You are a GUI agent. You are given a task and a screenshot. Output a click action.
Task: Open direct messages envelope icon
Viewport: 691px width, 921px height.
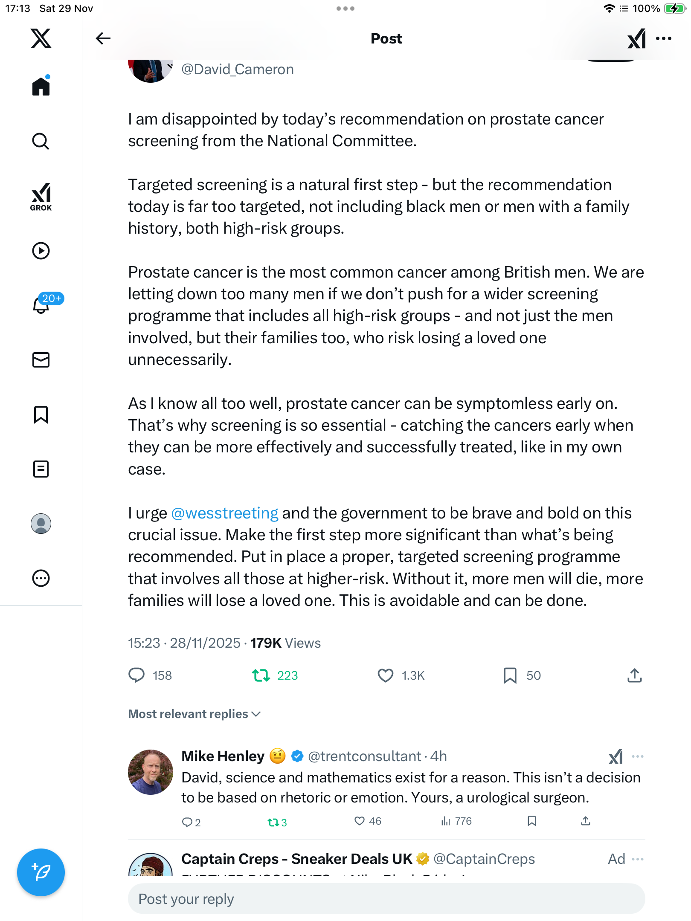pos(41,360)
